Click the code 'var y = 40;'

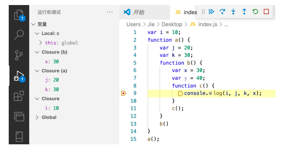tap(189, 78)
